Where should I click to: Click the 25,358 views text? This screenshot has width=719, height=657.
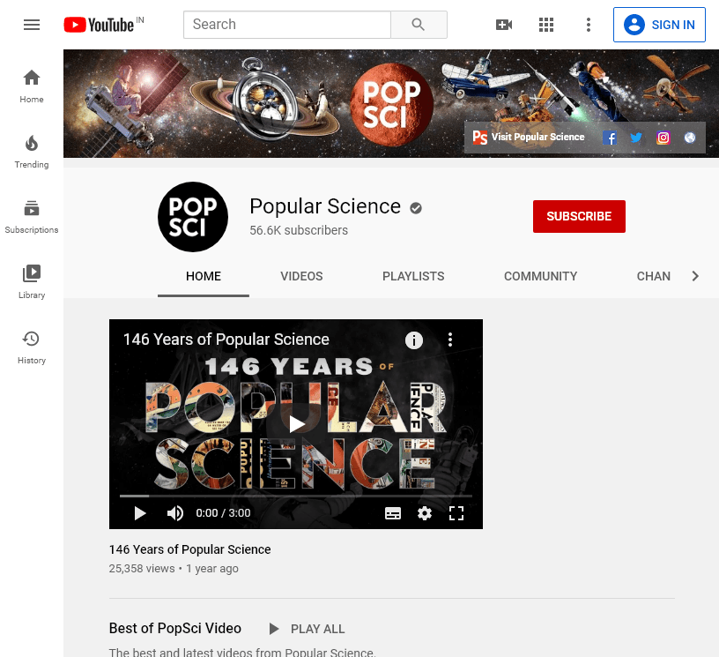[x=142, y=569]
